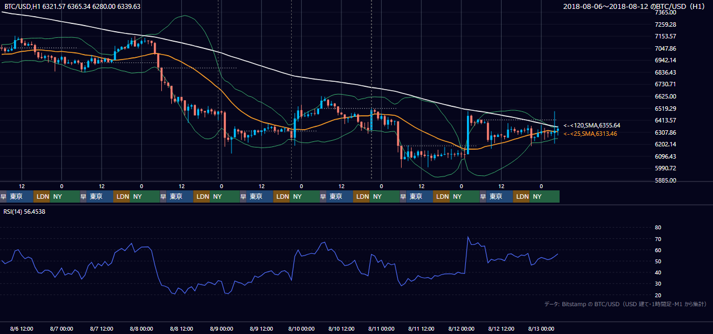The image size is (713, 334).
Task: Click the 8/9 00:00 date label
Action: click(x=221, y=328)
